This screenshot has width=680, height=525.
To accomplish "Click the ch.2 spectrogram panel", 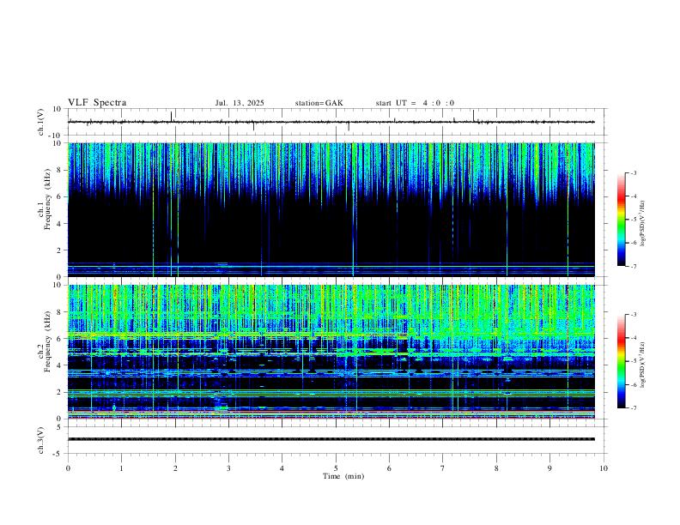I will [331, 352].
